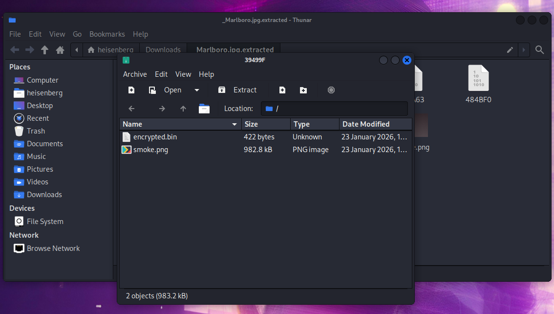The width and height of the screenshot is (554, 314).
Task: Click the new archive icon in the archive manager toolbar
Action: tap(131, 90)
